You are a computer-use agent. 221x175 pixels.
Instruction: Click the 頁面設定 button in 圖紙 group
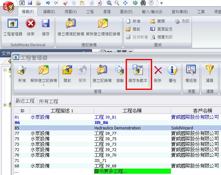click(x=162, y=29)
